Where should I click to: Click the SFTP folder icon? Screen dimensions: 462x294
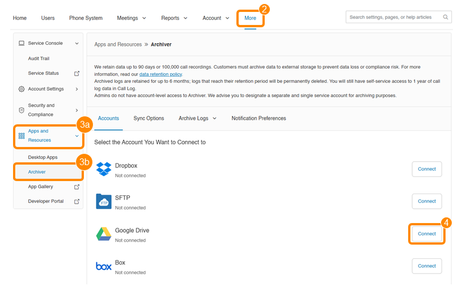pyautogui.click(x=103, y=201)
